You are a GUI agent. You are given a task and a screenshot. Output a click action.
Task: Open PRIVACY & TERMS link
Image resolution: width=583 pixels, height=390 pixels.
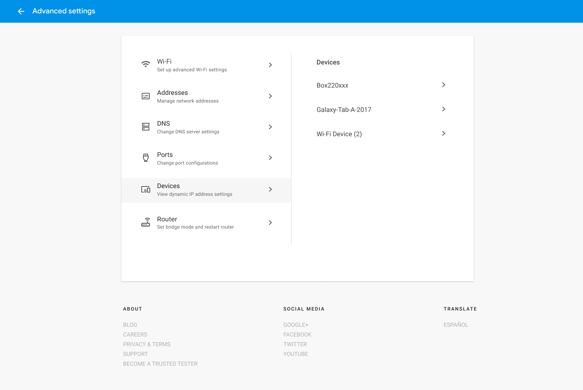click(147, 344)
